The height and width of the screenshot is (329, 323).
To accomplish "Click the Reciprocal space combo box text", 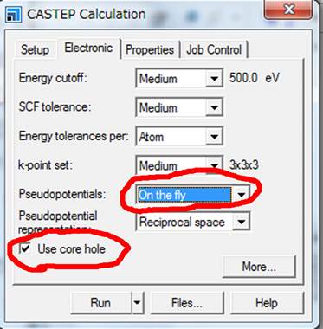I will coord(184,222).
